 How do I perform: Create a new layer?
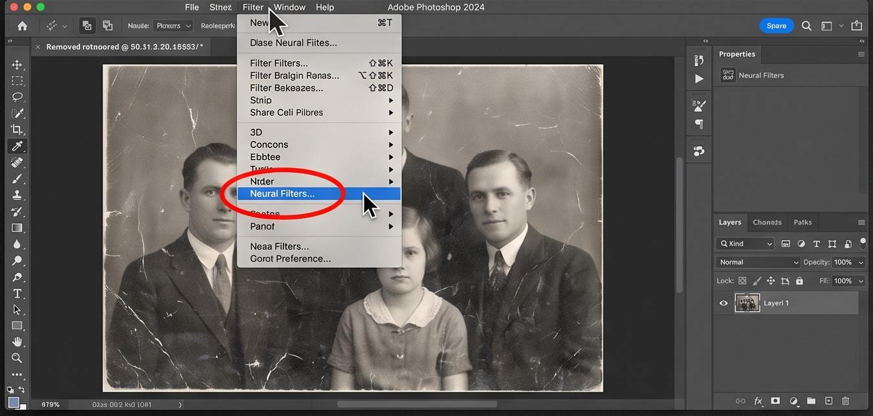(x=828, y=401)
